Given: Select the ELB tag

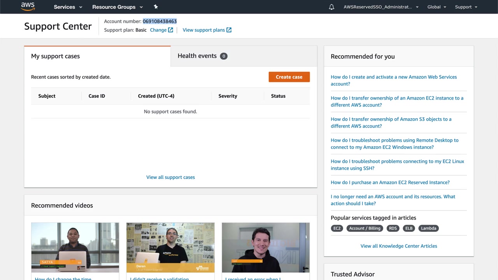Looking at the screenshot, I should point(409,228).
